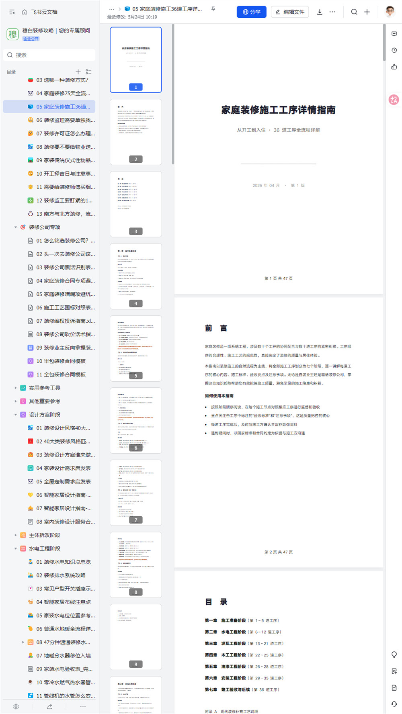Open 04 家庭装修75天全流 document

(49, 93)
